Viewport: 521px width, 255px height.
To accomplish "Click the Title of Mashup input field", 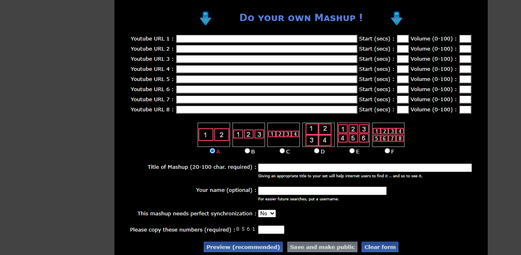I will [x=365, y=167].
